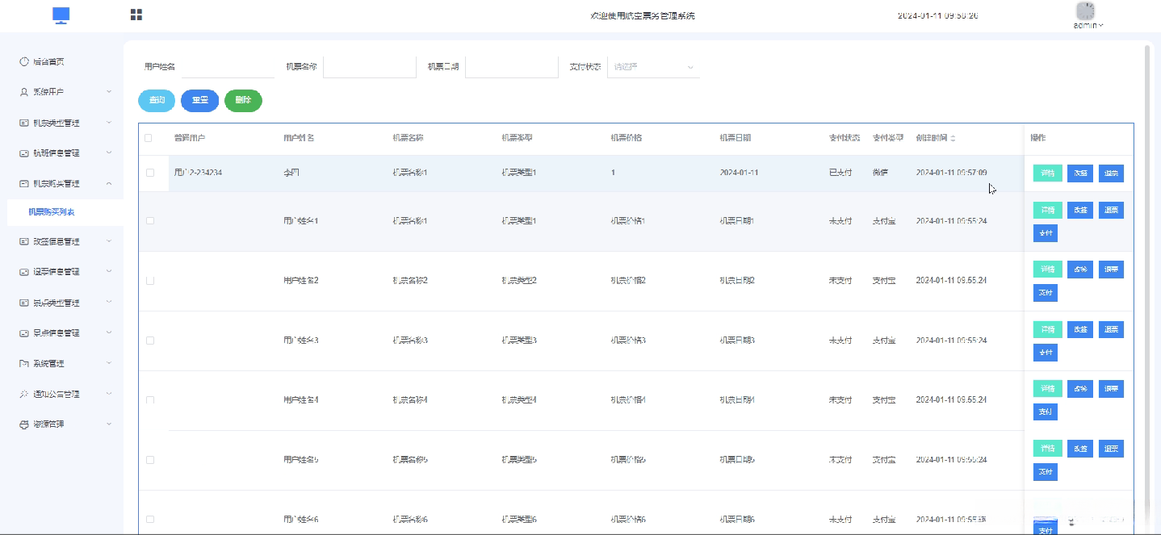
Task: Click the 已支付 status cell
Action: pos(840,173)
